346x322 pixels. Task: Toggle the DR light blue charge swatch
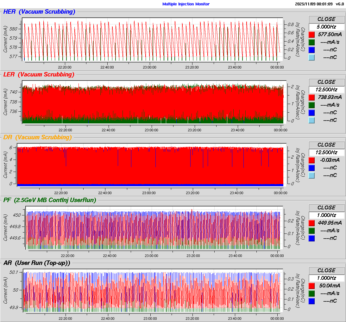312,175
